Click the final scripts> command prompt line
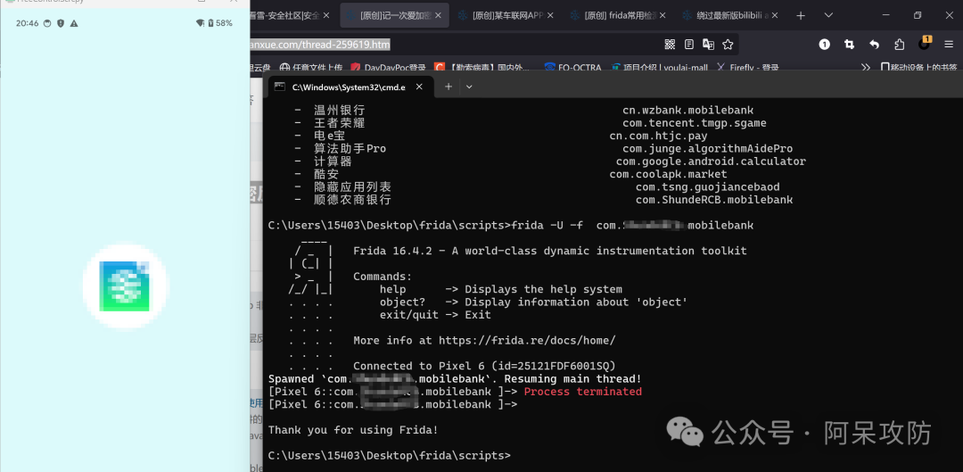 pos(390,455)
